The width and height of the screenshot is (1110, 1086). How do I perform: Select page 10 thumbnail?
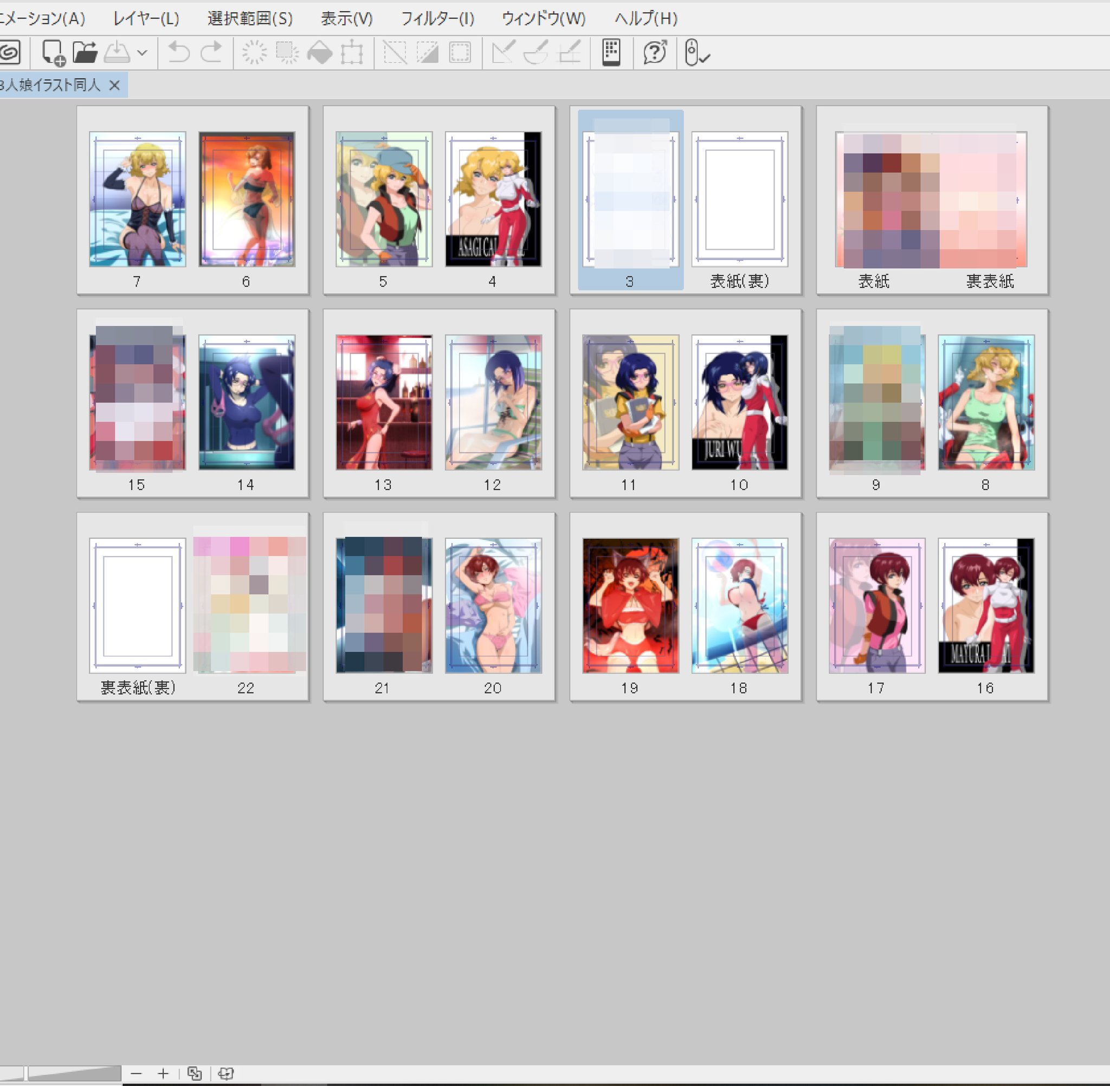740,402
